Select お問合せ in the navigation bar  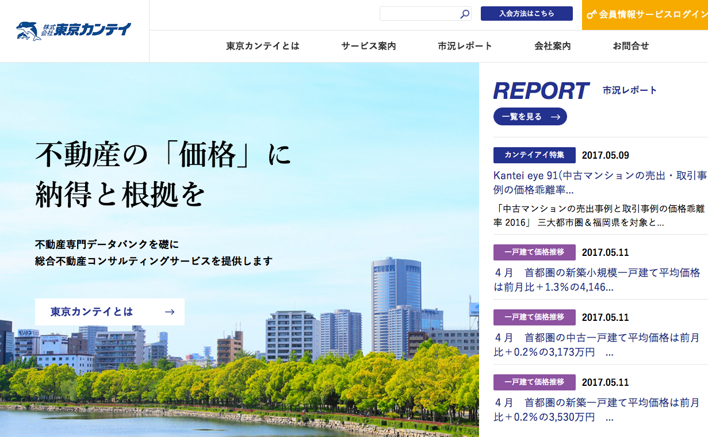[630, 46]
